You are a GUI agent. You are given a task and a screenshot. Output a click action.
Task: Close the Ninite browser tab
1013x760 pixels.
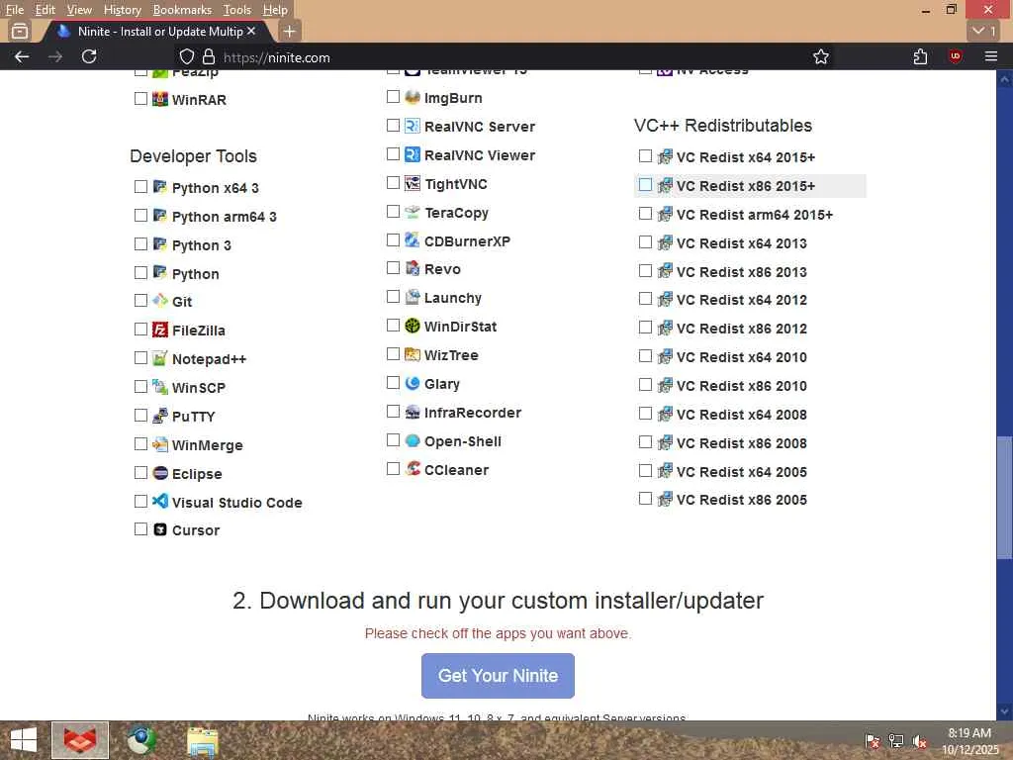(x=251, y=31)
